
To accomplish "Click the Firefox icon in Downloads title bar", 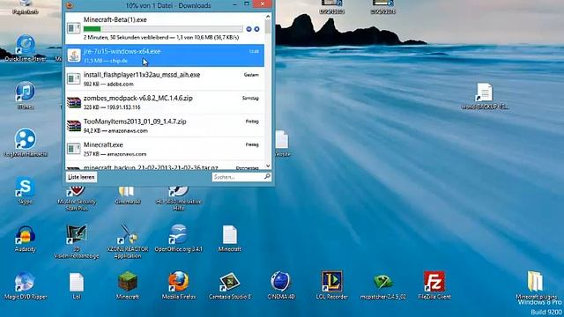I will (x=70, y=5).
